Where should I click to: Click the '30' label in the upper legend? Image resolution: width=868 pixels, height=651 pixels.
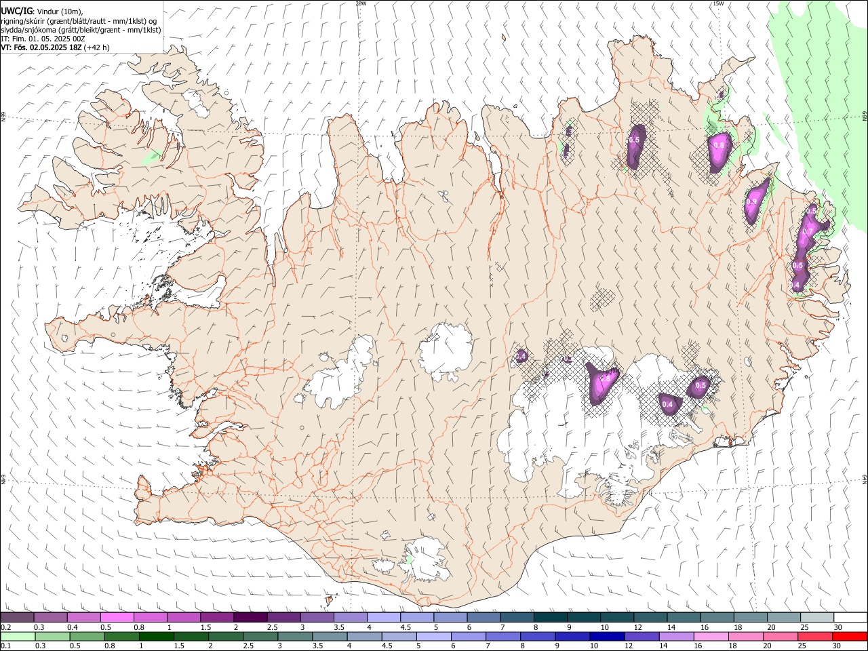pos(838,627)
